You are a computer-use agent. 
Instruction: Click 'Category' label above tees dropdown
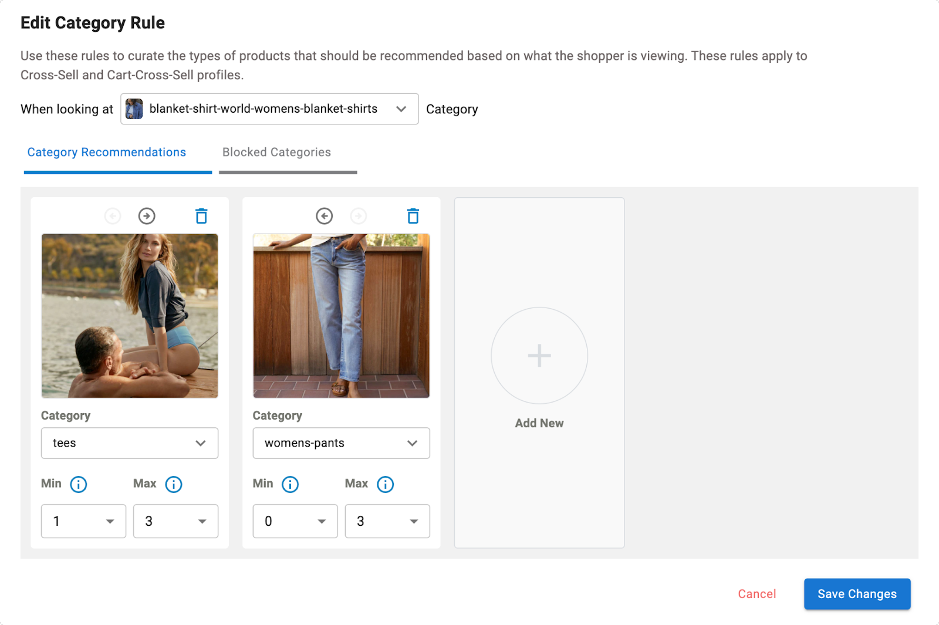tap(66, 415)
